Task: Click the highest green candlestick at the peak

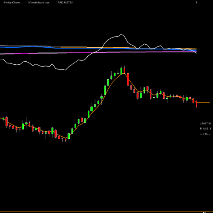Action: 121,71
